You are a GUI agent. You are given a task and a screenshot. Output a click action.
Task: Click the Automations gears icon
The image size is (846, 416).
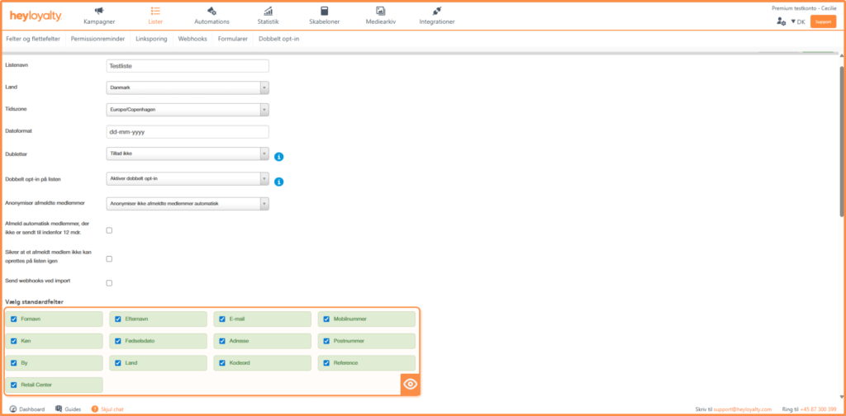(x=211, y=11)
